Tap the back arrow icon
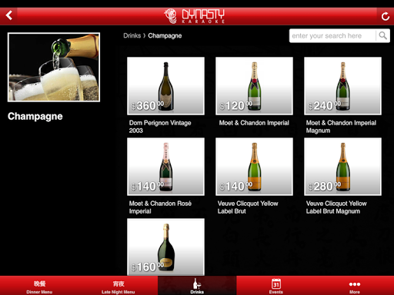Image resolution: width=394 pixels, height=295 pixels. [9, 15]
